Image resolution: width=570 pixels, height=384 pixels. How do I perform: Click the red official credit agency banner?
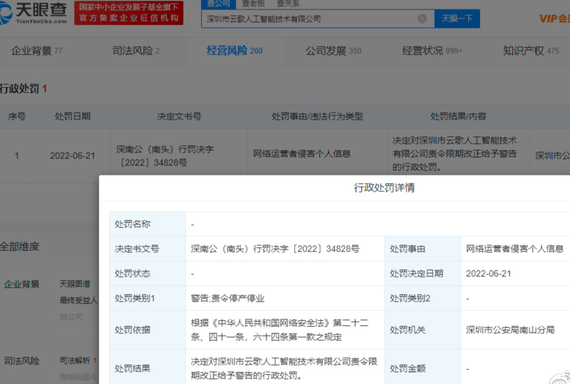pyautogui.click(x=129, y=13)
